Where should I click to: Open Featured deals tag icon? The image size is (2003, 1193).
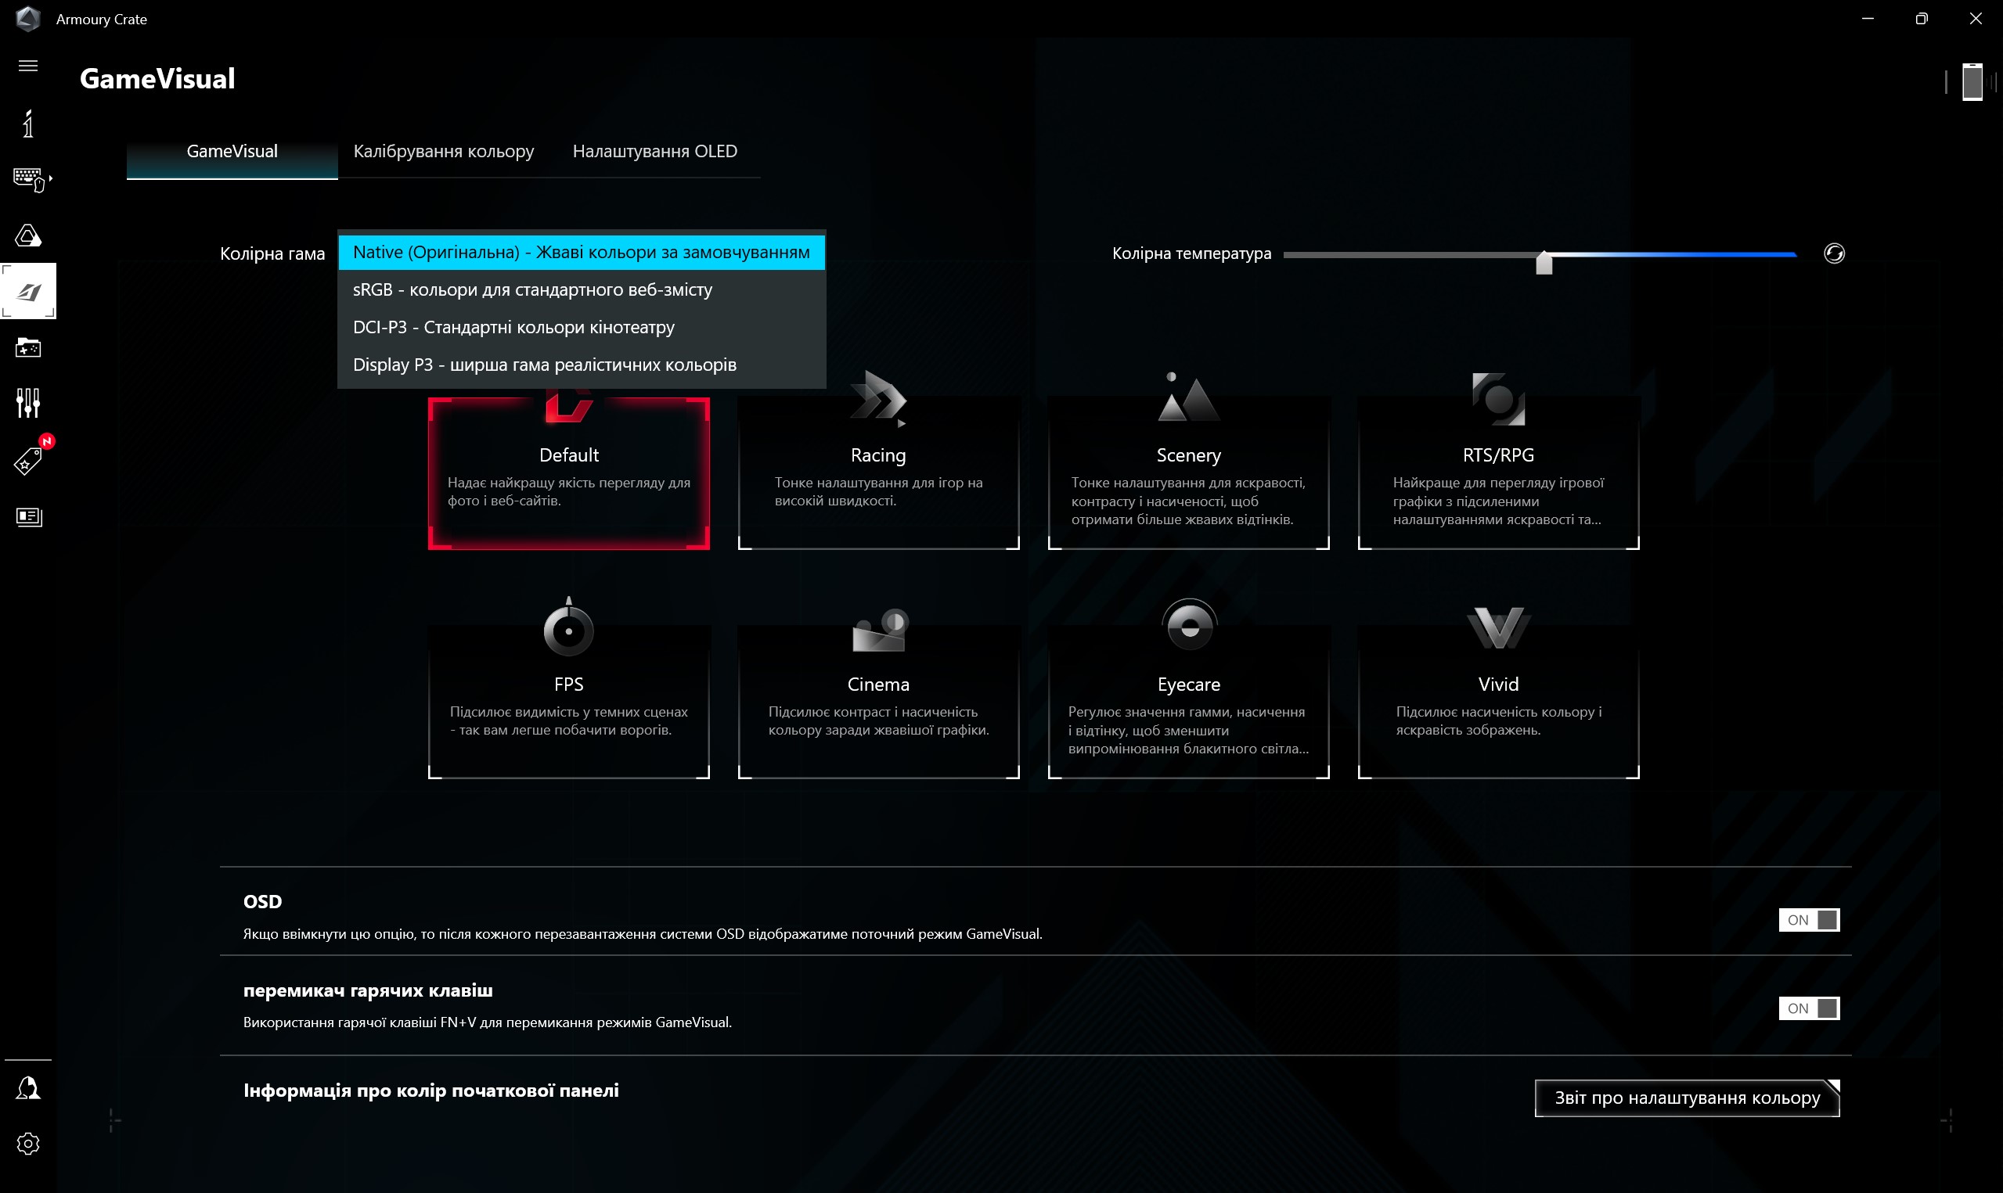(28, 462)
